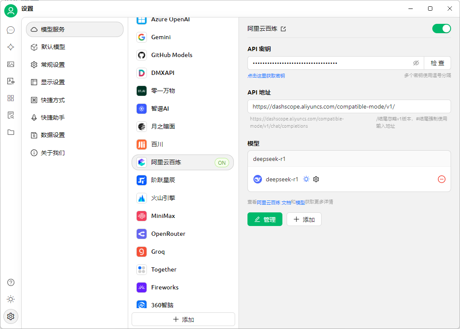Select the 阶跃星辰 provider icon

click(x=142, y=180)
